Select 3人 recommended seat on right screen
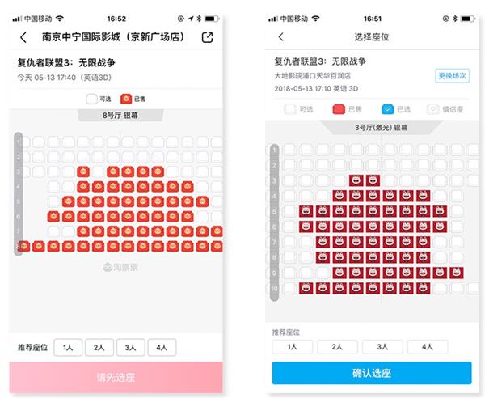 [x=382, y=347]
